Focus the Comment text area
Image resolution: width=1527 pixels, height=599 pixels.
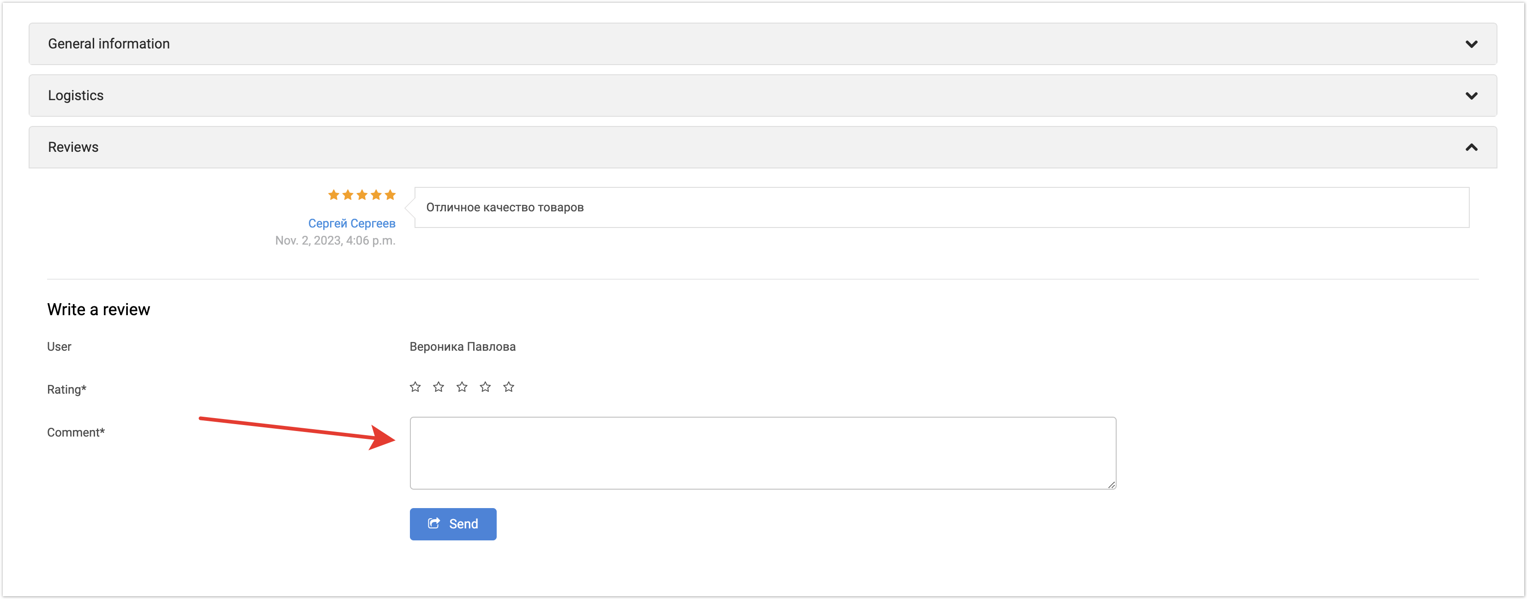click(x=762, y=453)
